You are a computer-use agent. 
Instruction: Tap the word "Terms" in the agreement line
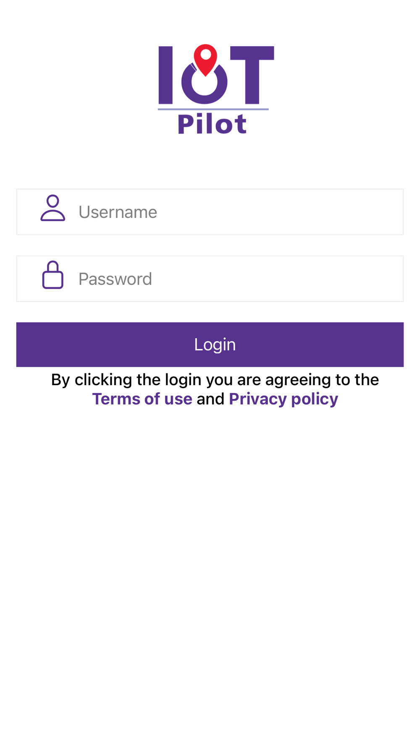[116, 399]
